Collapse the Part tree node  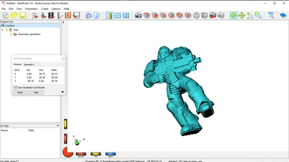[x=2, y=30]
